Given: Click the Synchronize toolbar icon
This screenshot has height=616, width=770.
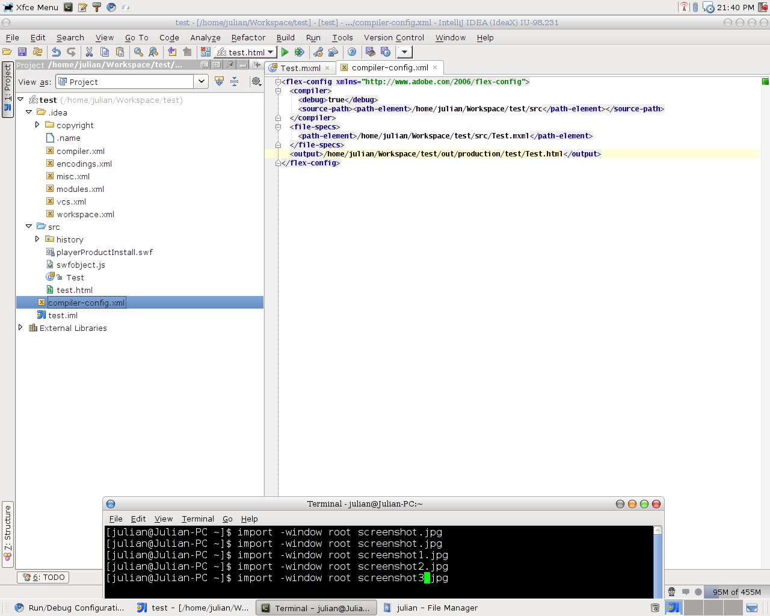Looking at the screenshot, I should coord(37,52).
